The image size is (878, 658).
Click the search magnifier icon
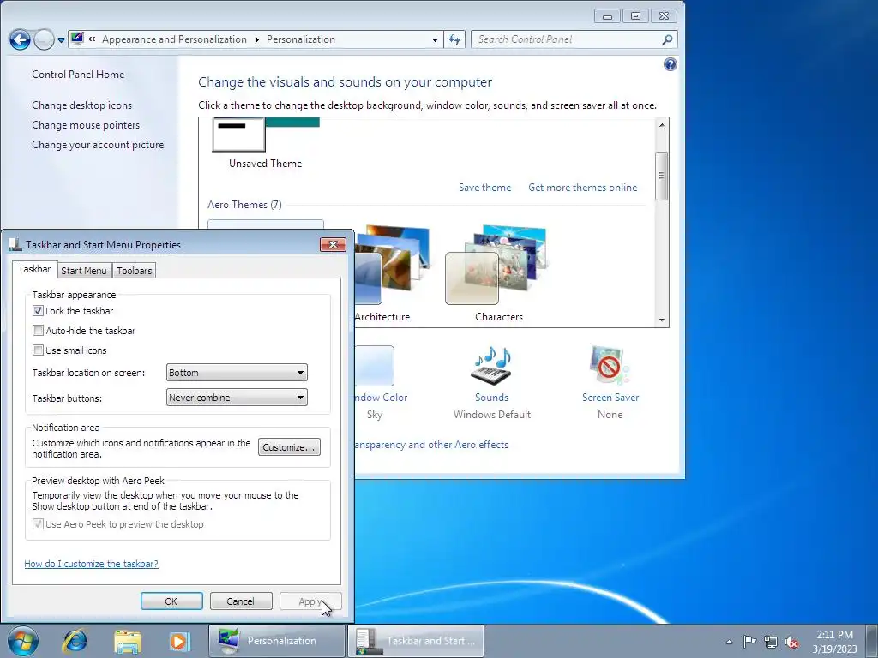[667, 39]
